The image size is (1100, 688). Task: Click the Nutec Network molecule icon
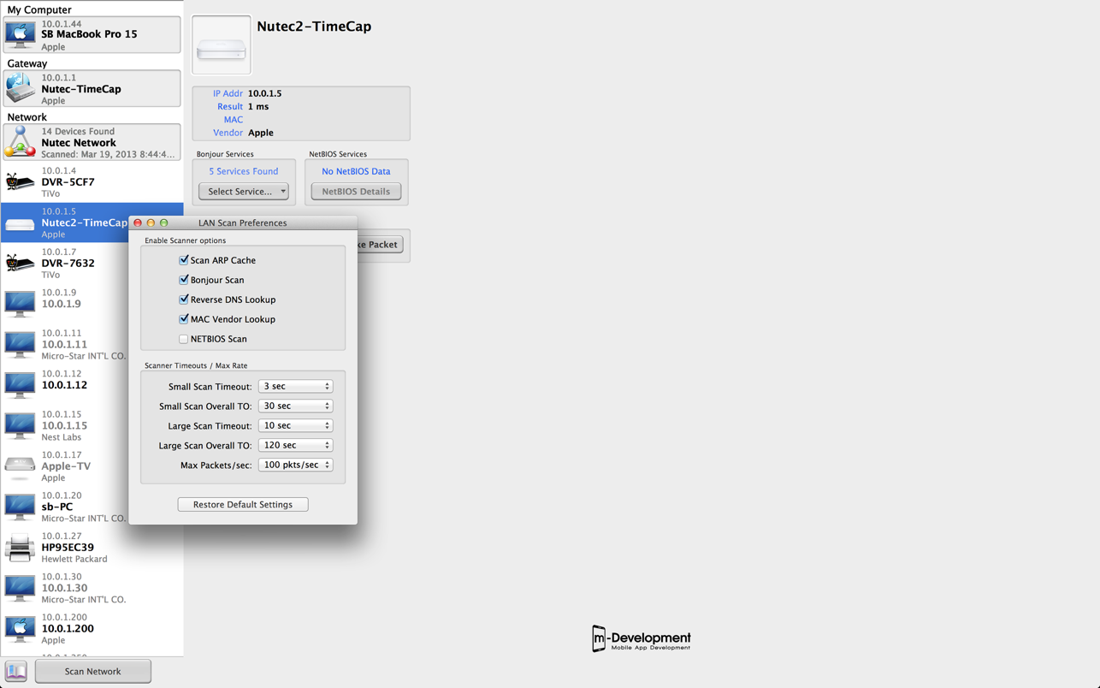click(20, 142)
